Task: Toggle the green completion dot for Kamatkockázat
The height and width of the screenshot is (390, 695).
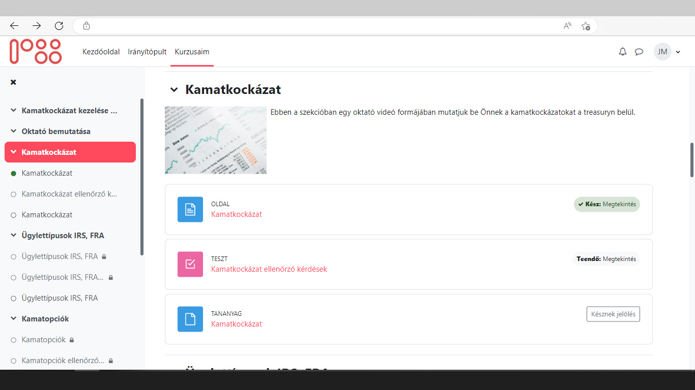Action: [x=13, y=173]
